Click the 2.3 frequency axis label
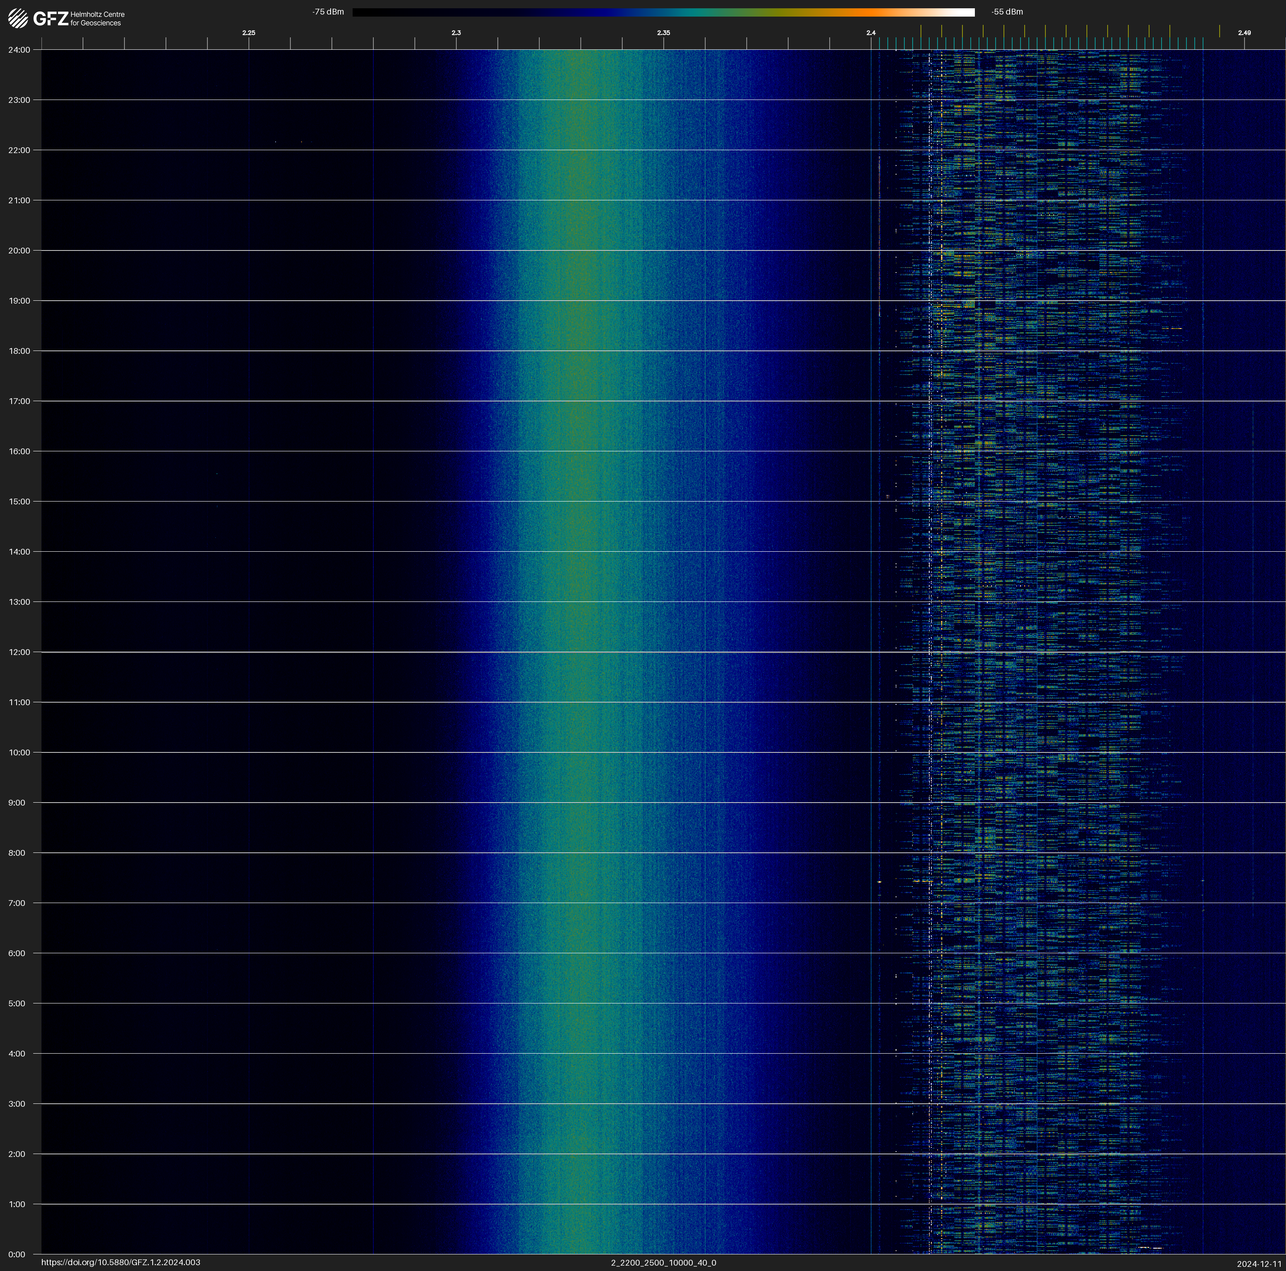 click(x=456, y=33)
